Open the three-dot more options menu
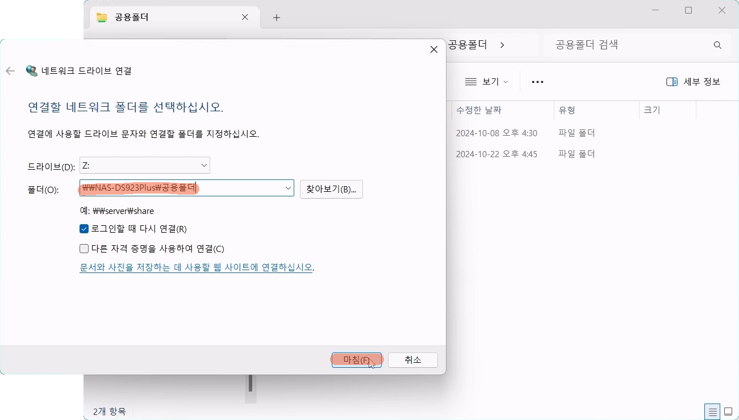 (x=537, y=82)
